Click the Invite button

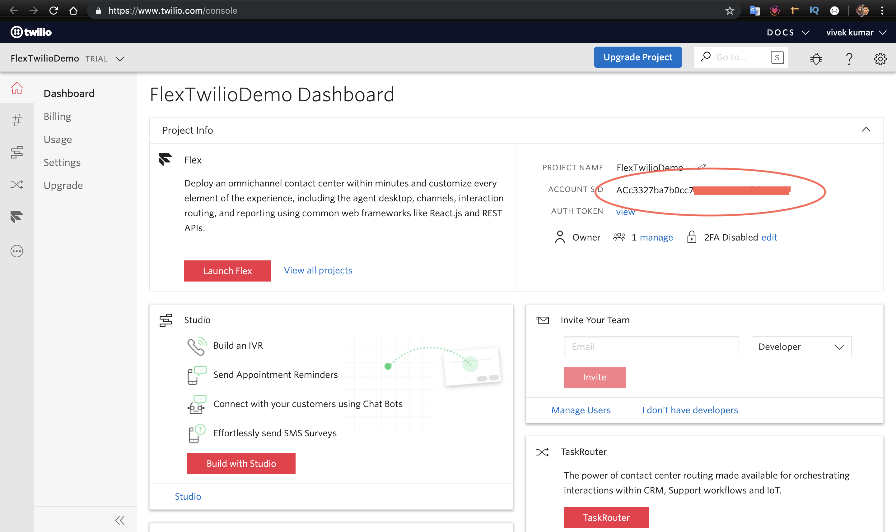(x=595, y=377)
